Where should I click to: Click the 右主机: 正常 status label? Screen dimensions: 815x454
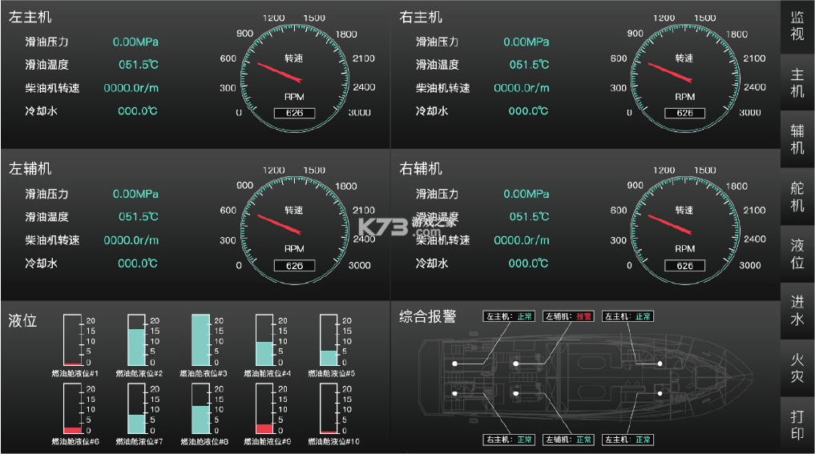(510, 440)
